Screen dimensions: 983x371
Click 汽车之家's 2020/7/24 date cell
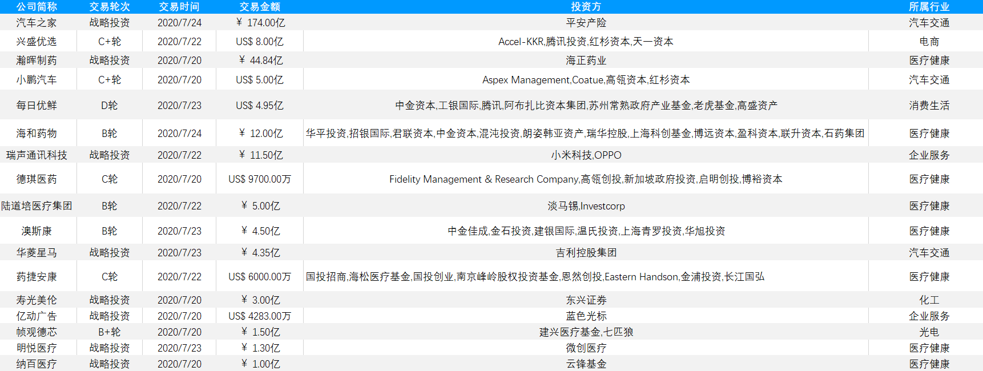click(179, 23)
